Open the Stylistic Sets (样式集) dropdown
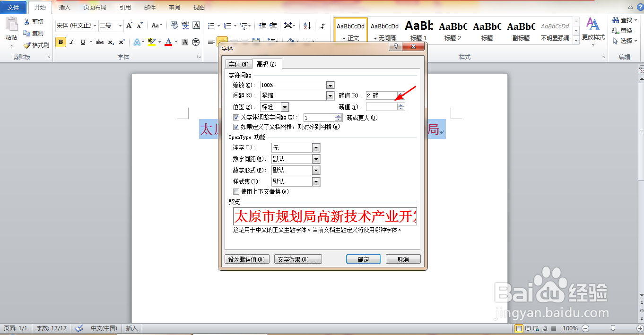644x335 pixels. click(x=316, y=181)
